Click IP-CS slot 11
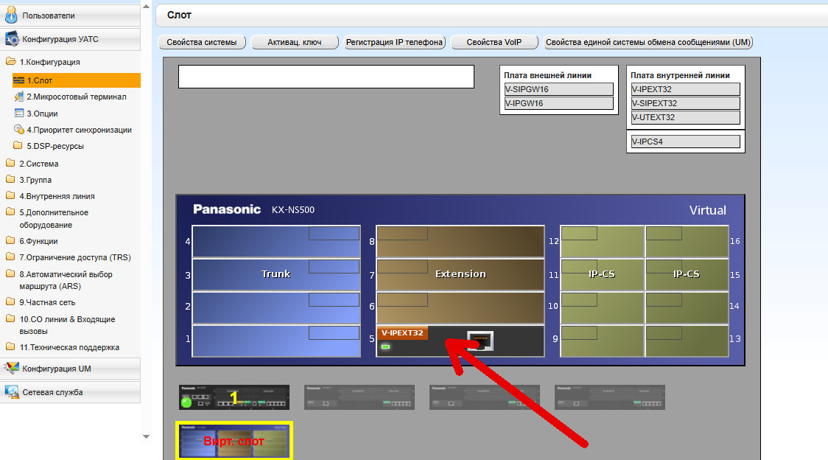828x460 pixels. coord(602,274)
